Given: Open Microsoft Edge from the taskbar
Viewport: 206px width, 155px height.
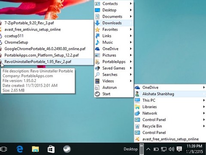Looking at the screenshot, I should pyautogui.click(x=20, y=149).
